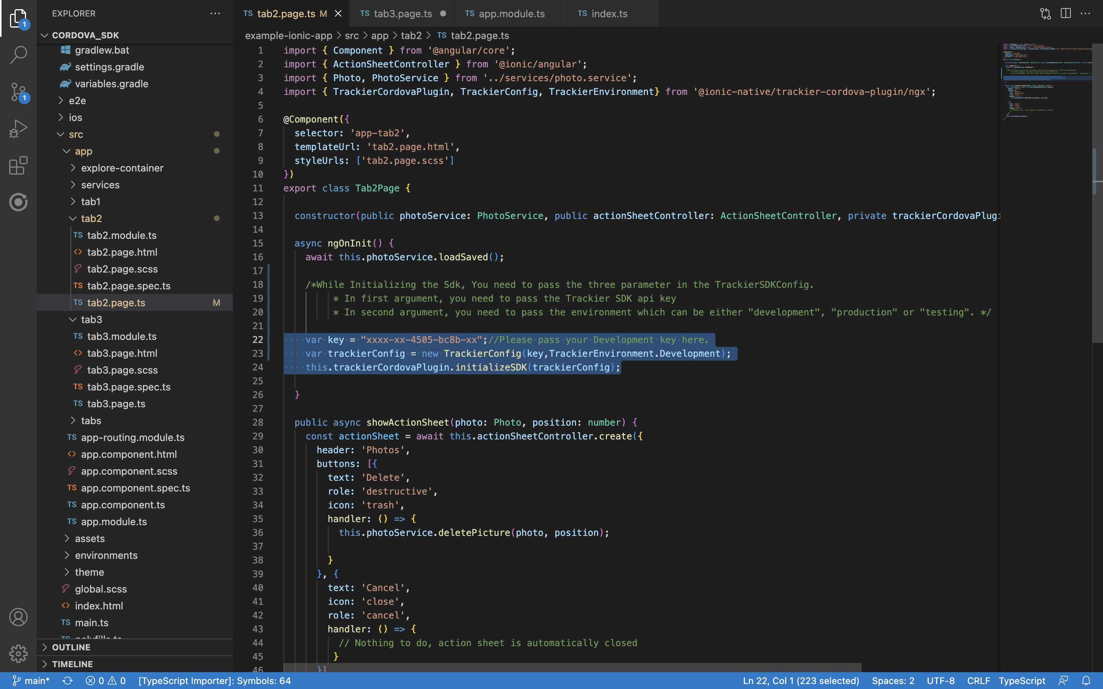Expand the services folder in sidebar

coord(99,185)
